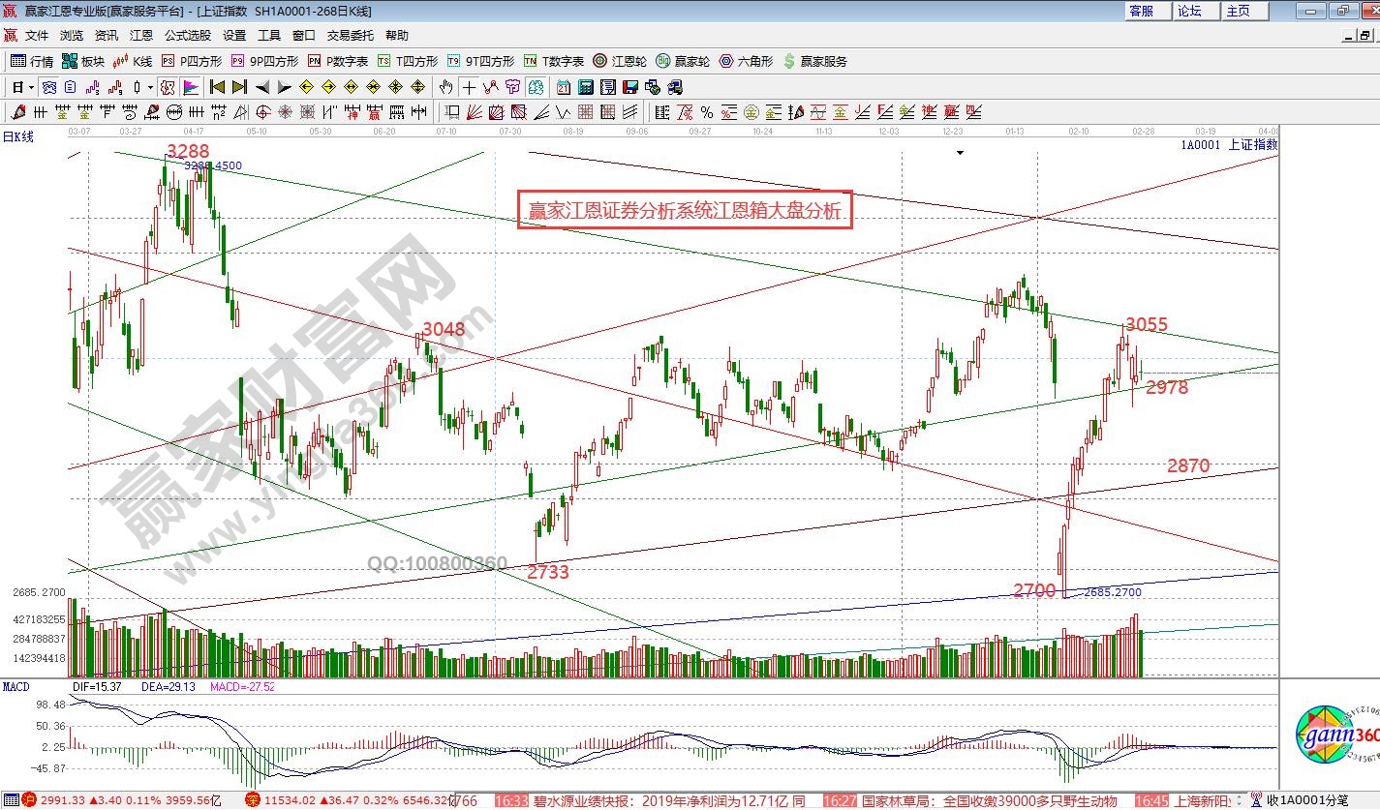Toggle the pressed colored flag button
This screenshot has width=1380, height=810.
point(191,87)
